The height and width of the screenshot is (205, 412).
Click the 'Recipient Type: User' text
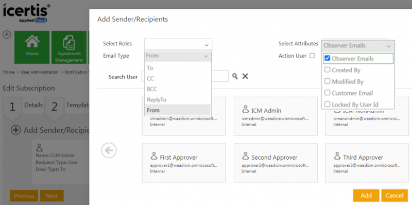pos(57,162)
